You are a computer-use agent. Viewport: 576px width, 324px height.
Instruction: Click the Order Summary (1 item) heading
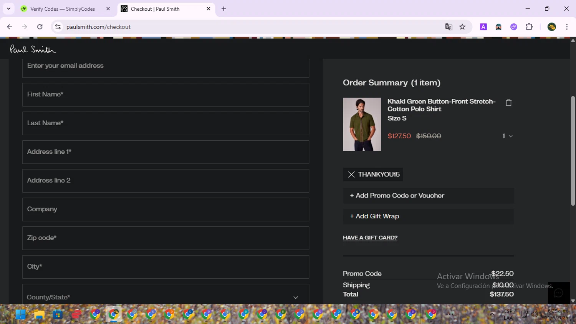pos(392,83)
